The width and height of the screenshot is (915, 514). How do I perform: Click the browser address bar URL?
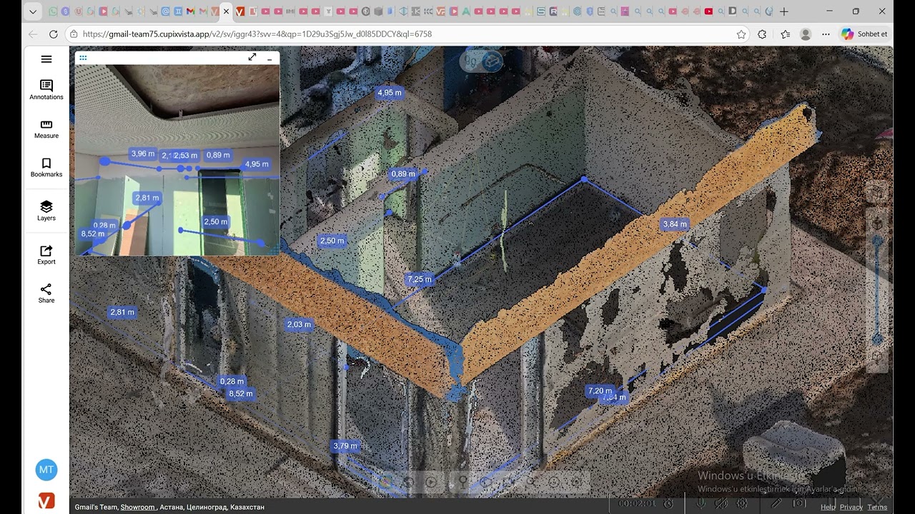pos(257,34)
